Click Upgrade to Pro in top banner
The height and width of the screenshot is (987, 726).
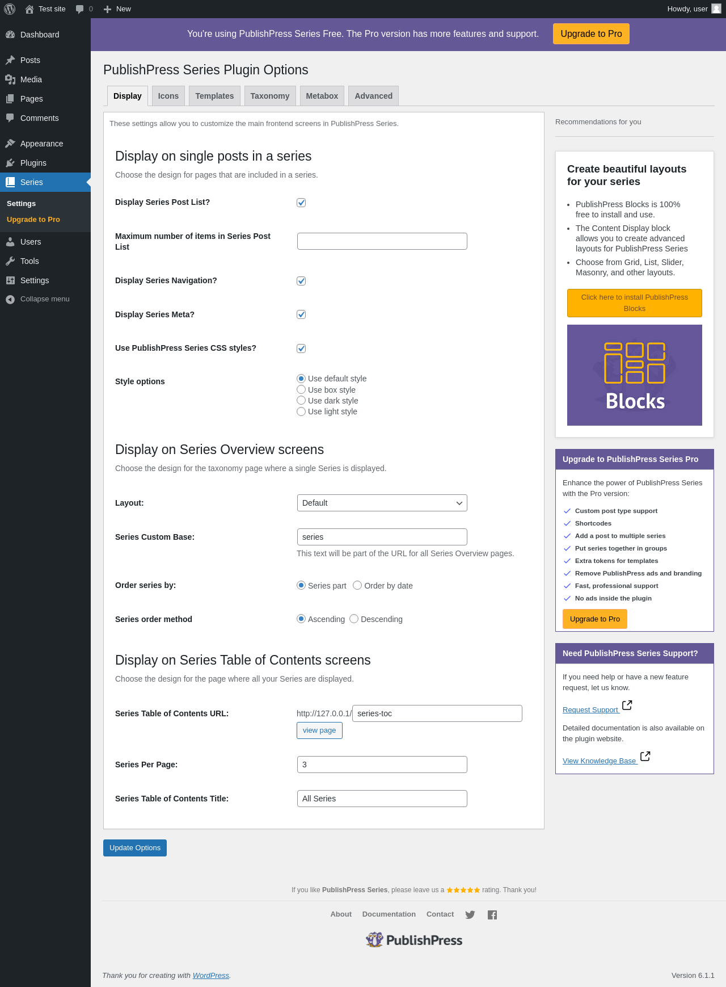pyautogui.click(x=591, y=34)
